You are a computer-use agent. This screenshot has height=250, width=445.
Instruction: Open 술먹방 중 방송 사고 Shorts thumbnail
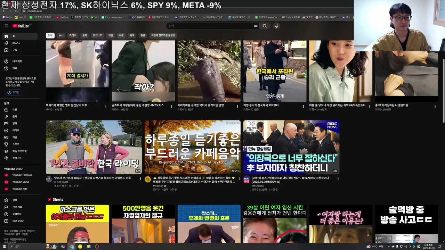coord(406,224)
